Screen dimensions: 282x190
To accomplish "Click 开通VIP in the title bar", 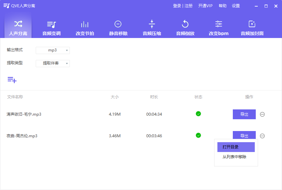I will [205, 6].
